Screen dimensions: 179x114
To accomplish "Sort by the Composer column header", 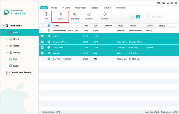I will coord(108,26).
